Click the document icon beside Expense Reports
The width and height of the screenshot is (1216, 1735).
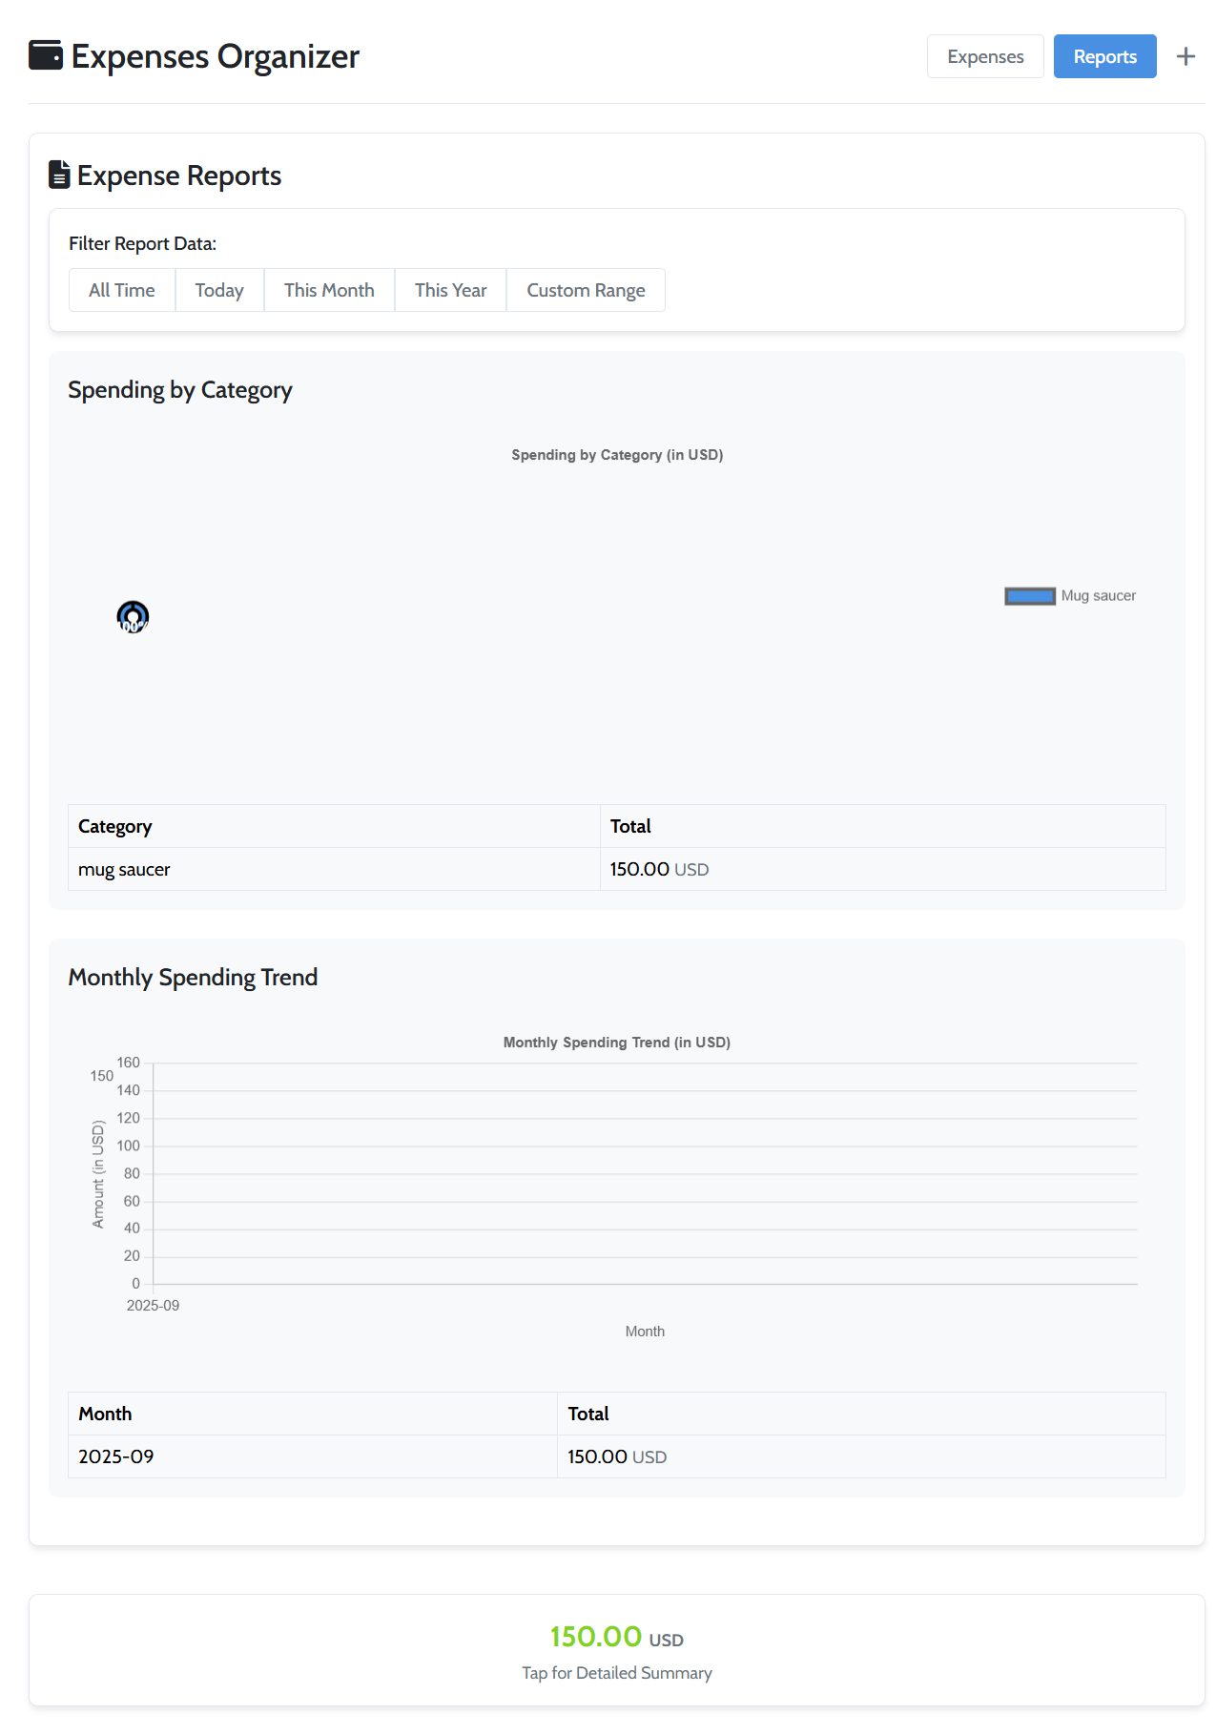click(57, 175)
